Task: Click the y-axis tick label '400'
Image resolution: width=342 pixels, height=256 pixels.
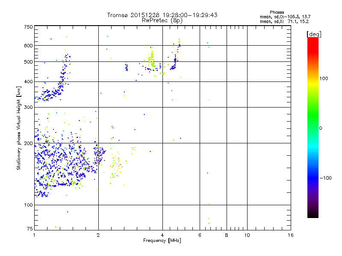Action: point(28,82)
